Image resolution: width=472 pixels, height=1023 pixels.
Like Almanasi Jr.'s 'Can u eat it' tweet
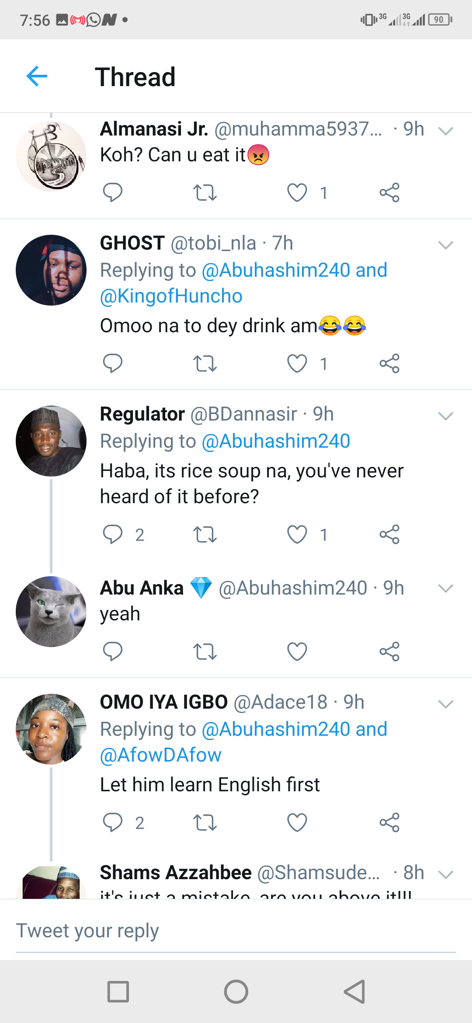click(297, 192)
